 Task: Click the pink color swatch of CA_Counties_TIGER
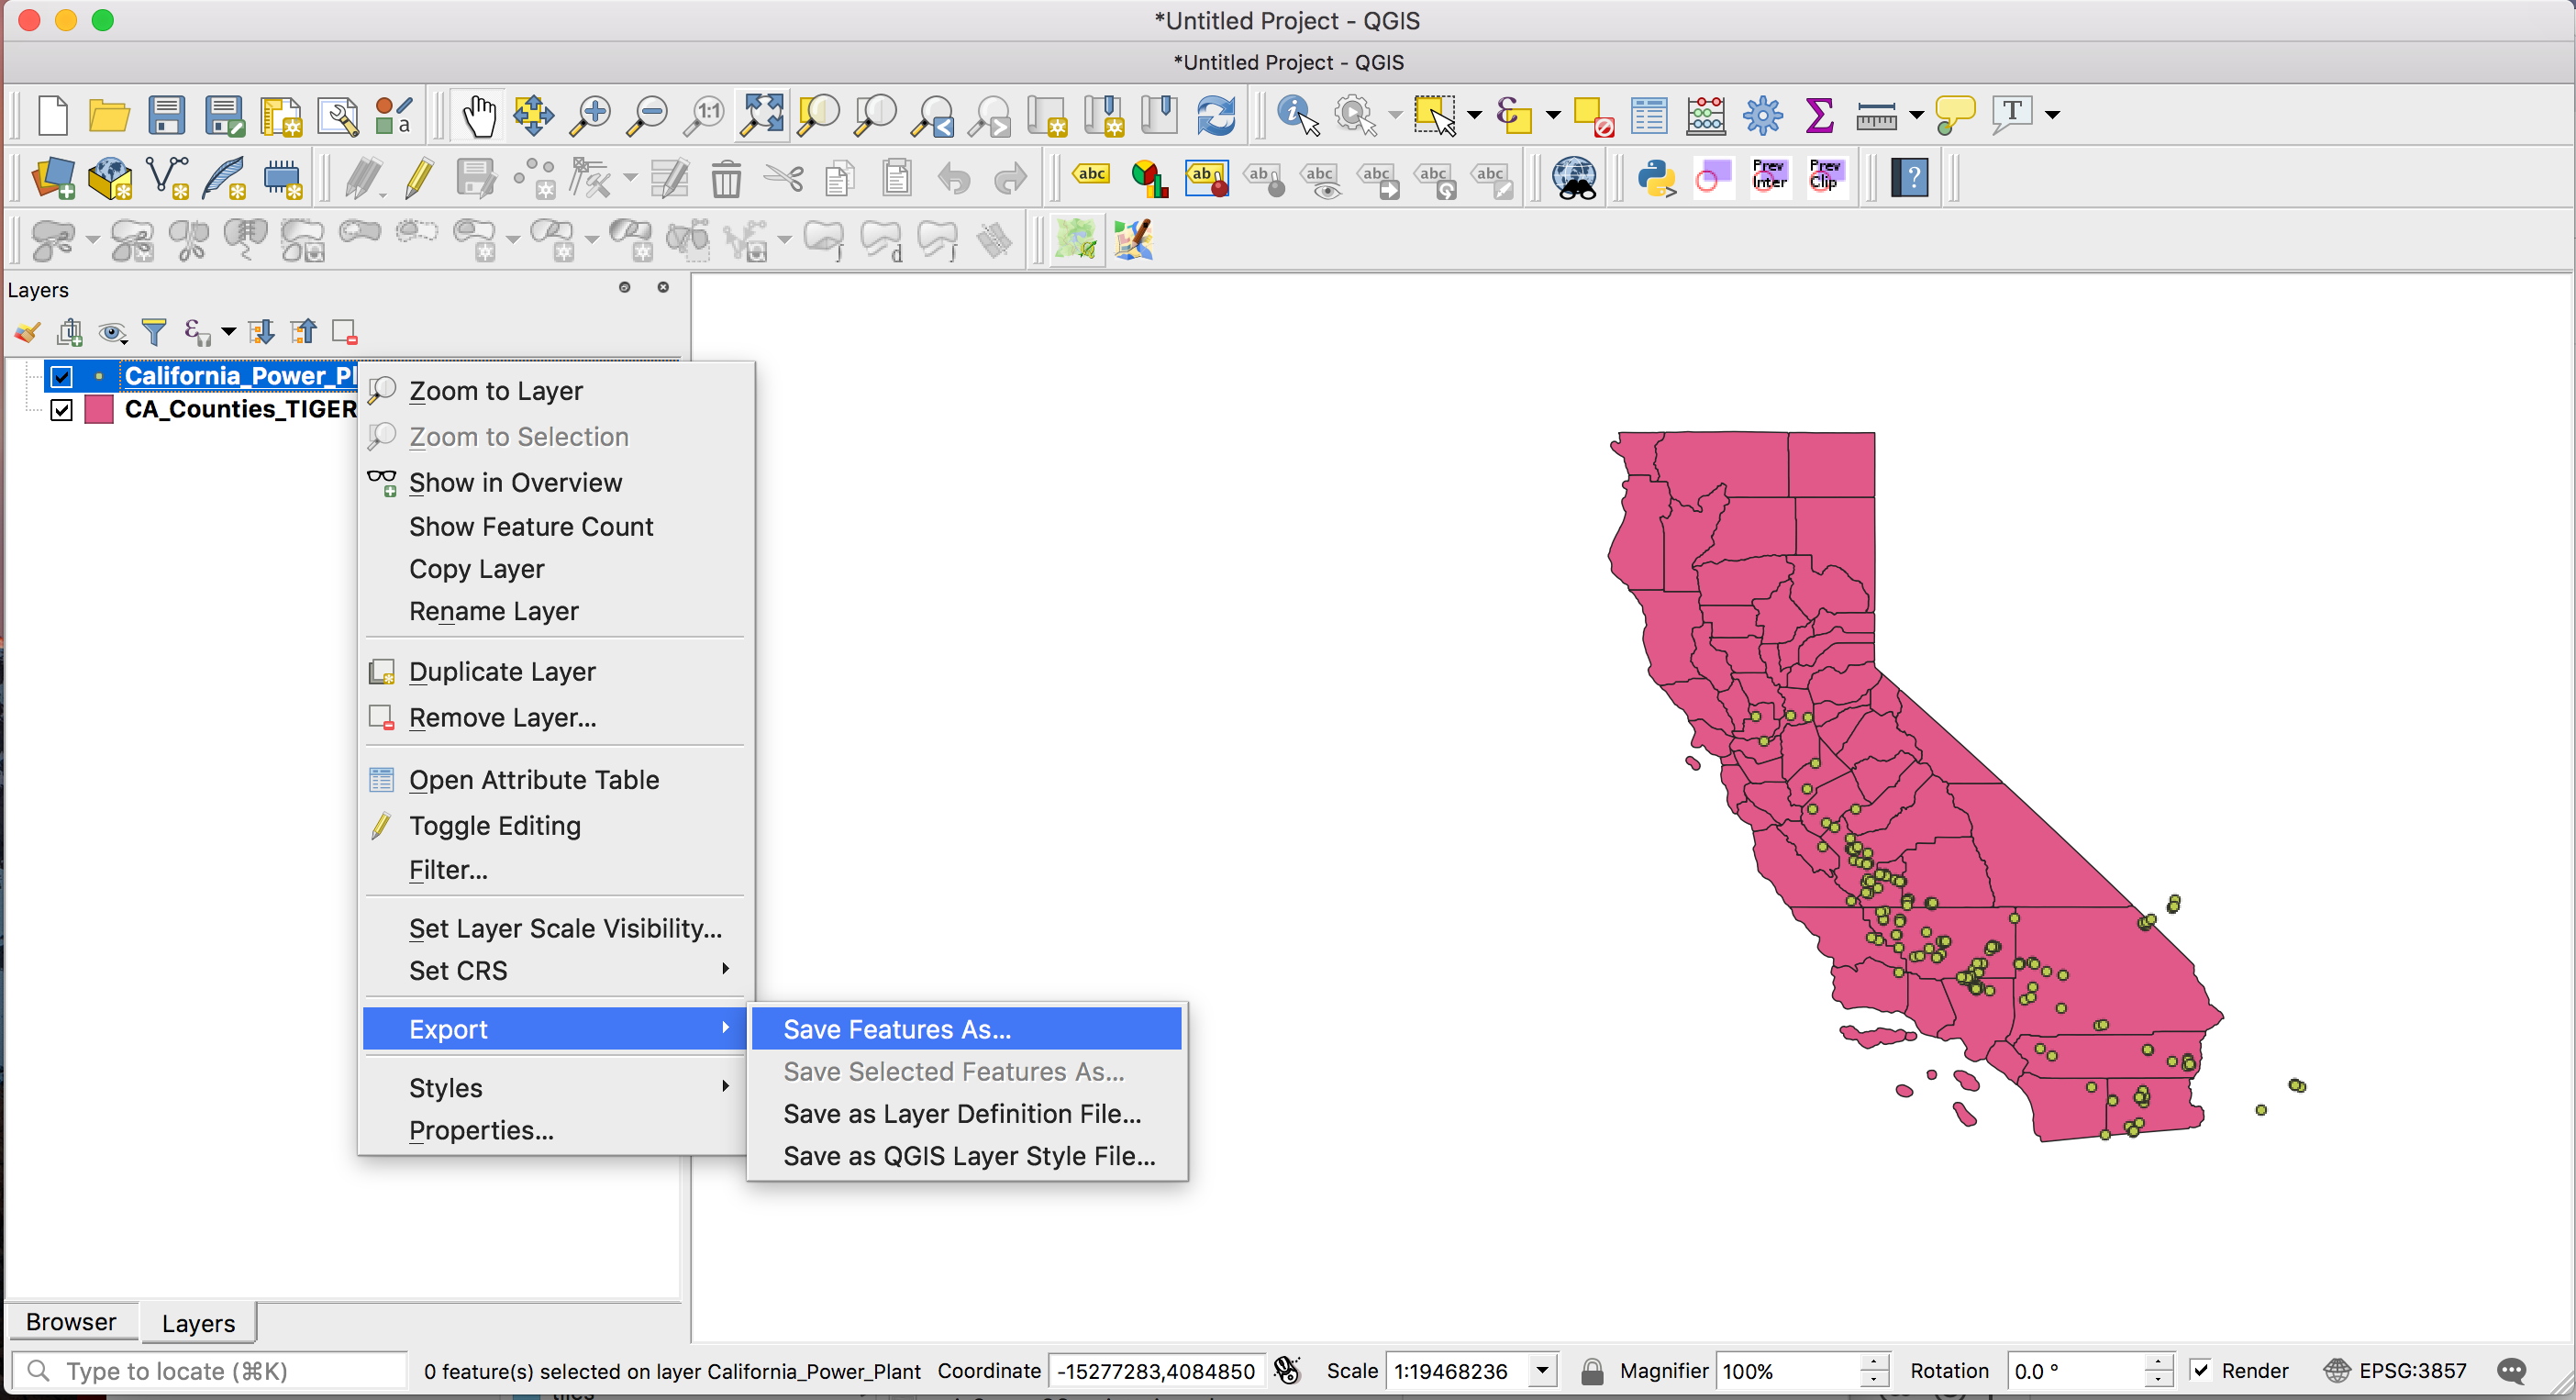[x=98, y=409]
